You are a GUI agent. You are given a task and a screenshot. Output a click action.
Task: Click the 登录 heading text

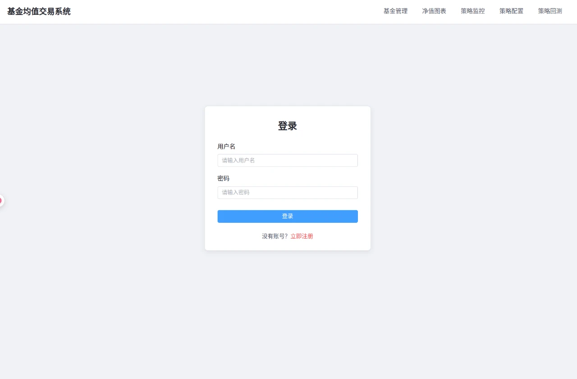click(288, 126)
